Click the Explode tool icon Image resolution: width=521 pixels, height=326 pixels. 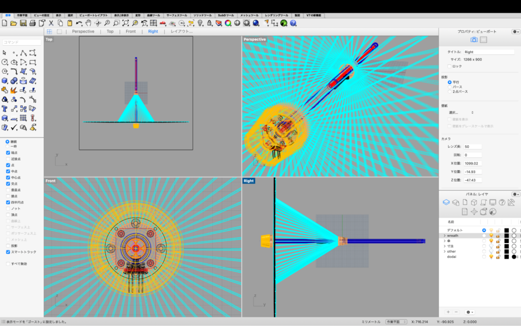[x=14, y=90]
